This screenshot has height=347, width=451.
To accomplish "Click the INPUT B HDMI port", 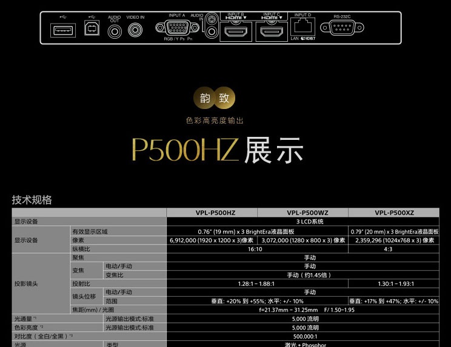I will [x=235, y=31].
